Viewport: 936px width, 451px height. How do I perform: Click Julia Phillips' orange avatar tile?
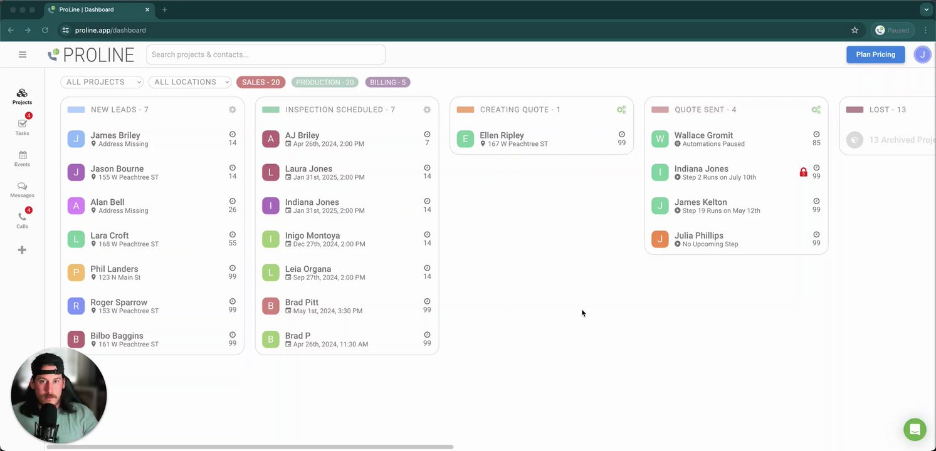(x=660, y=239)
